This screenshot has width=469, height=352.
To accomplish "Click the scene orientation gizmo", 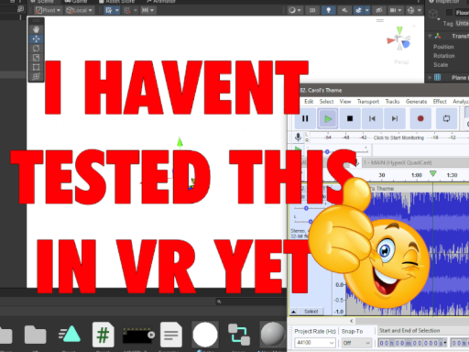I will (x=399, y=39).
